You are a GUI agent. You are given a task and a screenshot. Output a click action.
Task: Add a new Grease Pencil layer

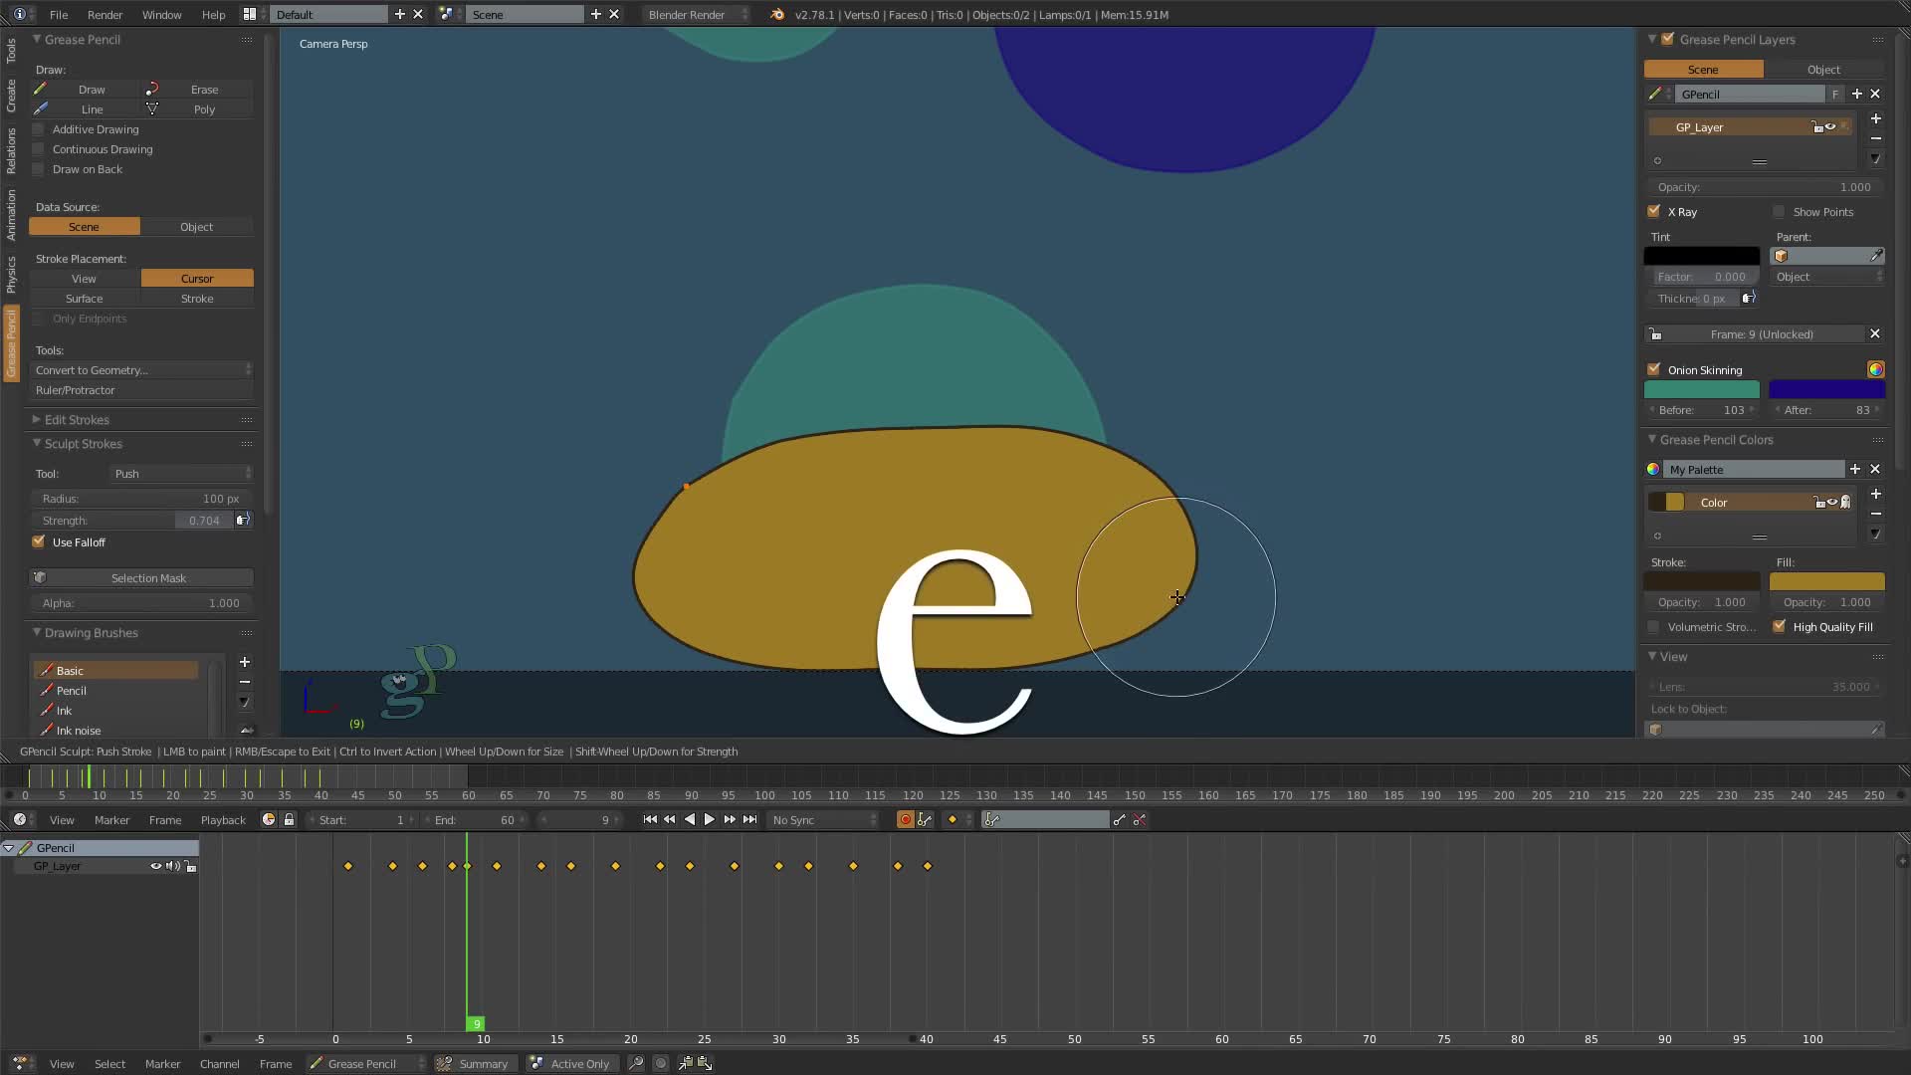coord(1875,118)
